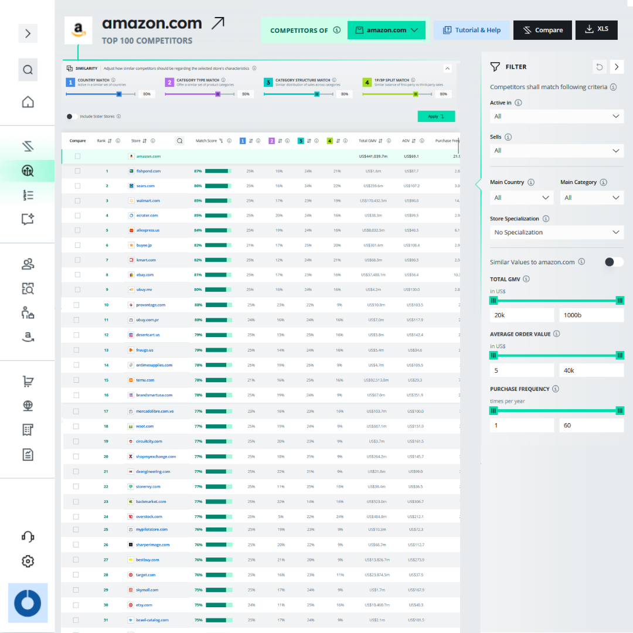Open the AI chat sparkle icon in sidebar
Screen dimensions: 633x633
tap(28, 219)
